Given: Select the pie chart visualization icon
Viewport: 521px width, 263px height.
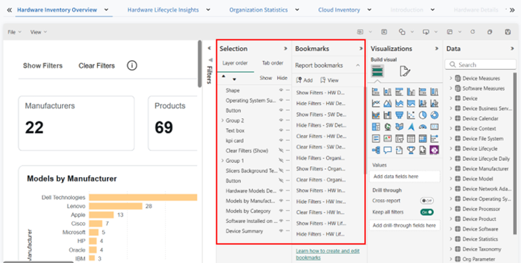Looking at the screenshot, I should [422, 115].
